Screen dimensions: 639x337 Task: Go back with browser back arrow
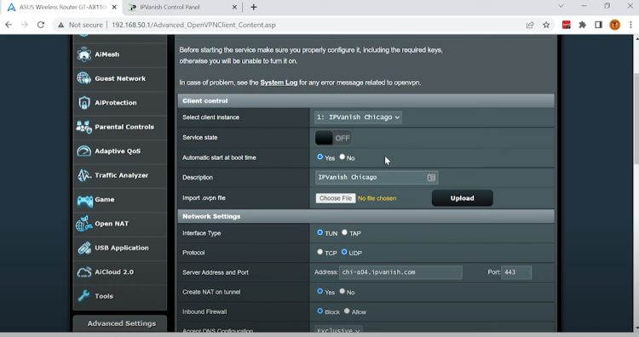tap(9, 25)
